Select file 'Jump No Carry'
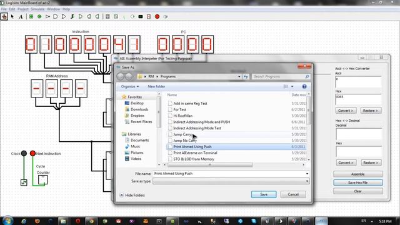 click(x=185, y=140)
